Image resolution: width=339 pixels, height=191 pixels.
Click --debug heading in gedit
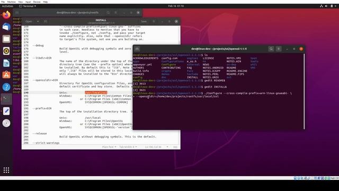tap(38, 46)
